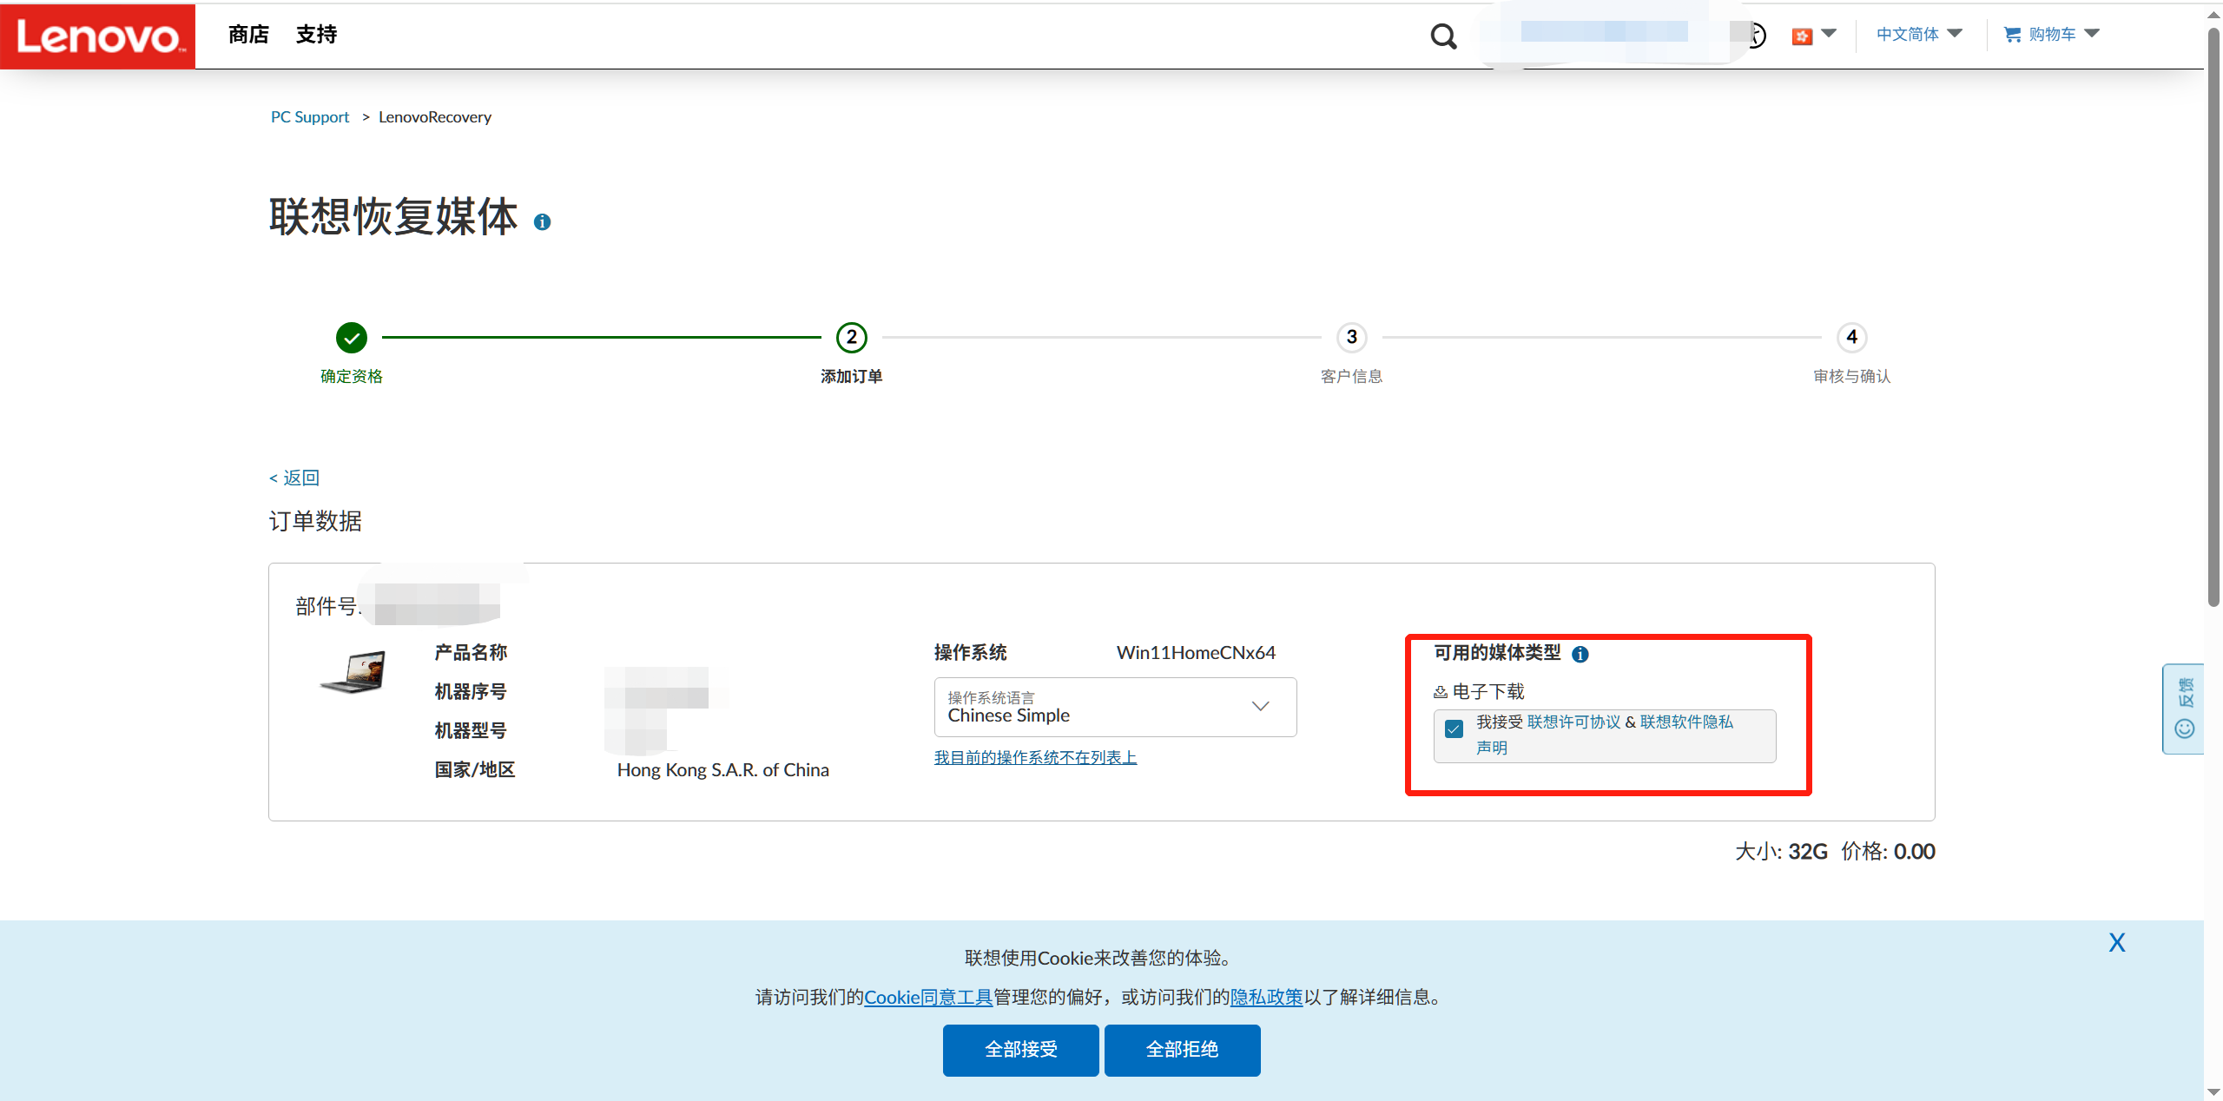The height and width of the screenshot is (1101, 2223).
Task: Click the 我目前的操作系统不在列表上 link
Action: point(1035,757)
